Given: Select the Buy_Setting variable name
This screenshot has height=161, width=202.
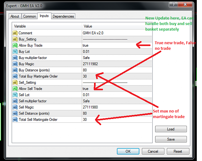Looking at the screenshot, I should click(27, 39).
